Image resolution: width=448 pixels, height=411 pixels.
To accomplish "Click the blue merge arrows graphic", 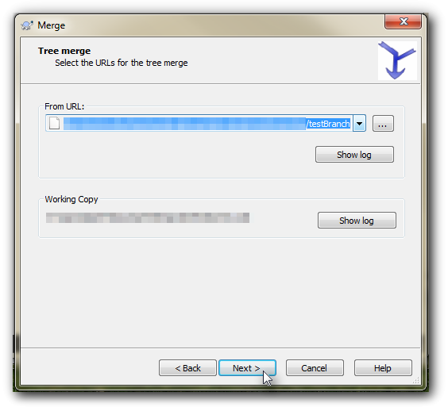I will (x=397, y=60).
